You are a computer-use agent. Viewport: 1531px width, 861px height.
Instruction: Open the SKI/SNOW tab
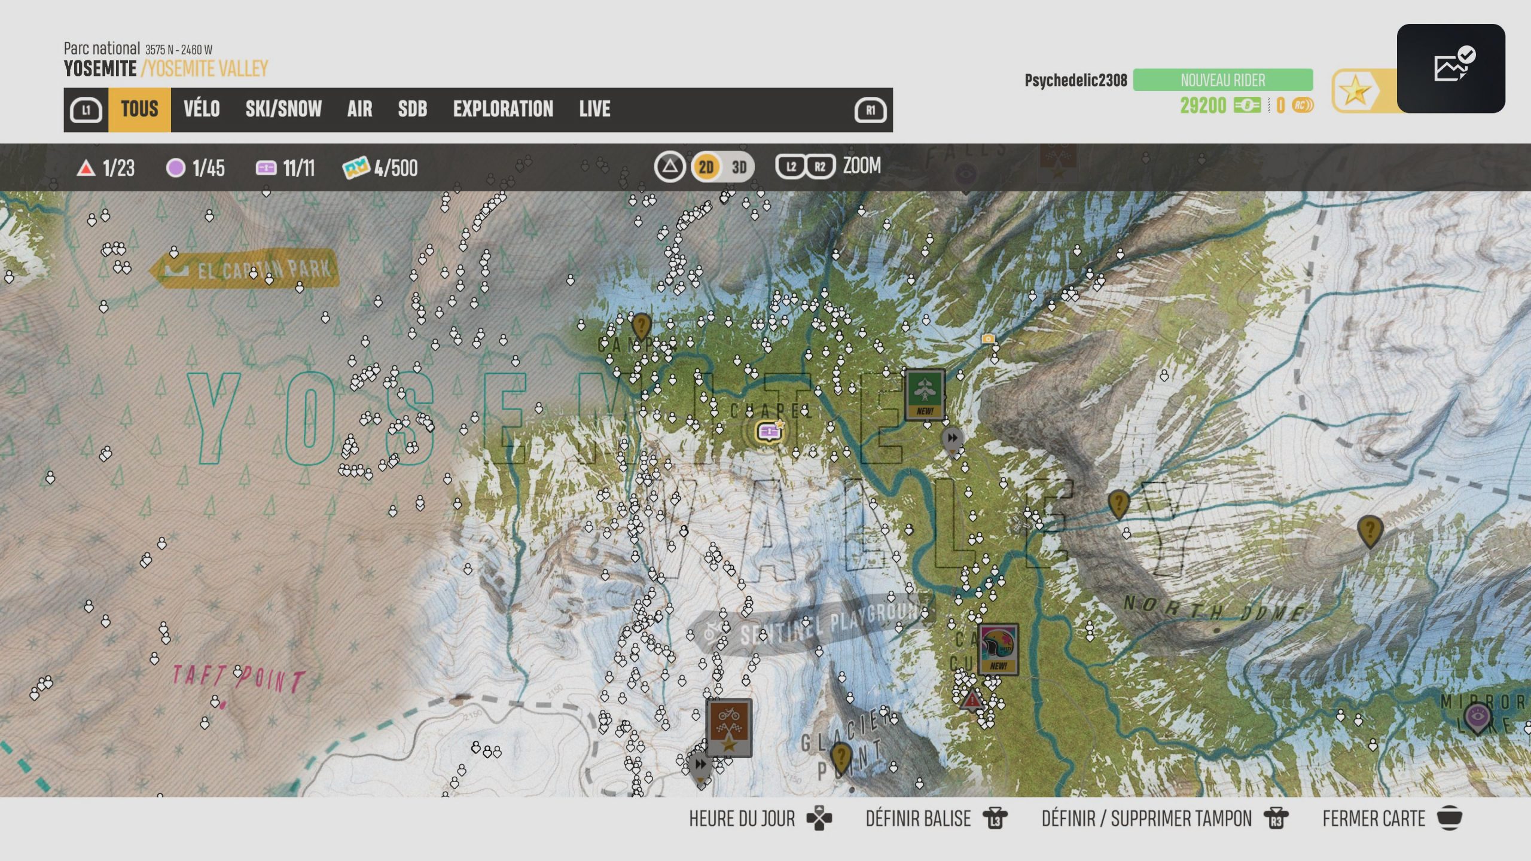click(283, 109)
